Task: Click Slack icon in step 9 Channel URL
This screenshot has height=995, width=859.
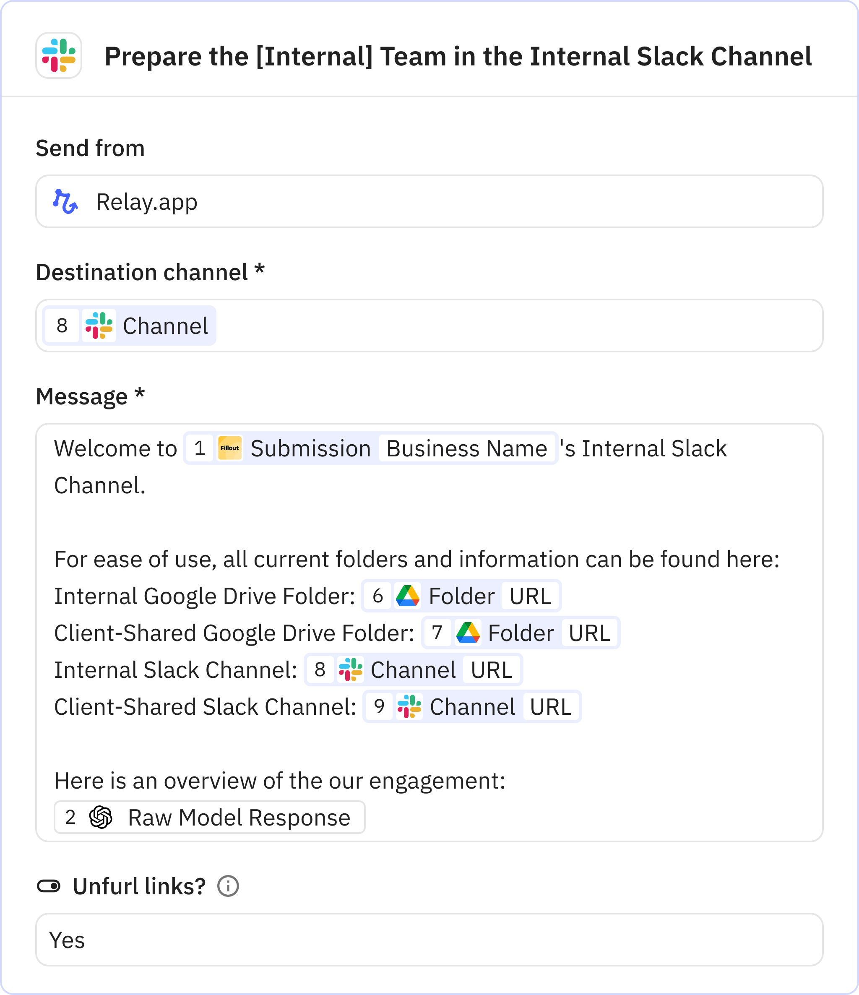Action: (x=409, y=707)
